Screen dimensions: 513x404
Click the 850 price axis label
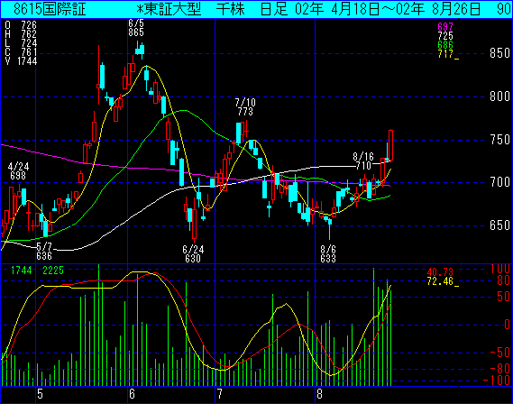(499, 53)
